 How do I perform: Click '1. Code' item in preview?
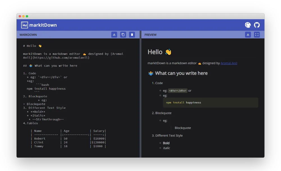157,83
